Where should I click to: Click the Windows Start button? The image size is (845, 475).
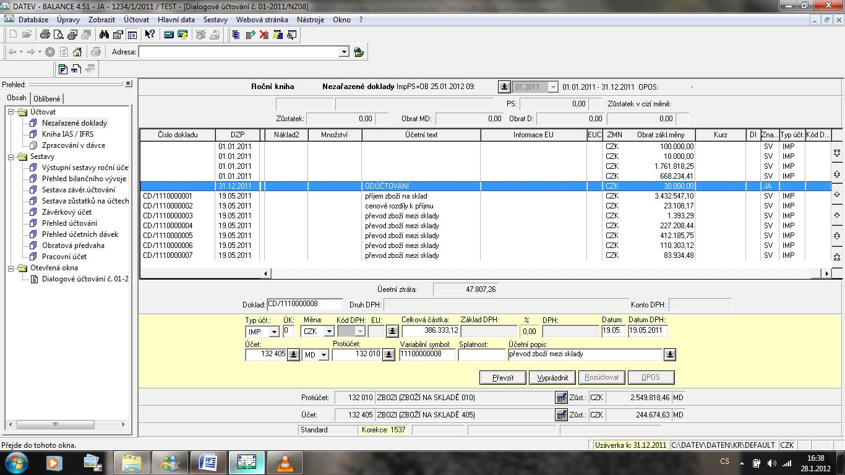(x=17, y=462)
